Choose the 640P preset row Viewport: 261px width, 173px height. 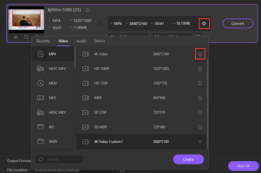point(141,98)
